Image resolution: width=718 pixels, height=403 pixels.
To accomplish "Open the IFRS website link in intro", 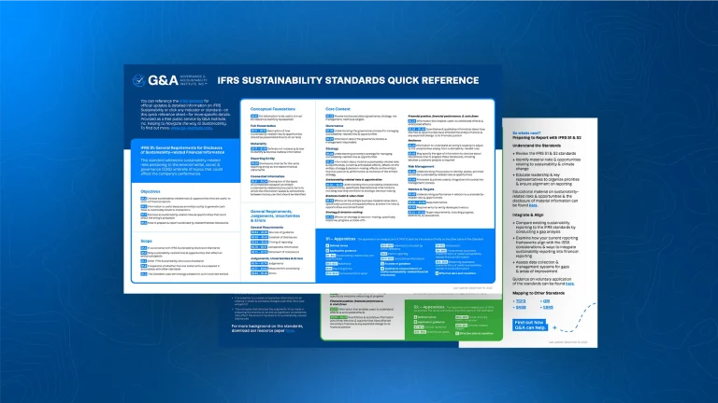I will tap(192, 99).
